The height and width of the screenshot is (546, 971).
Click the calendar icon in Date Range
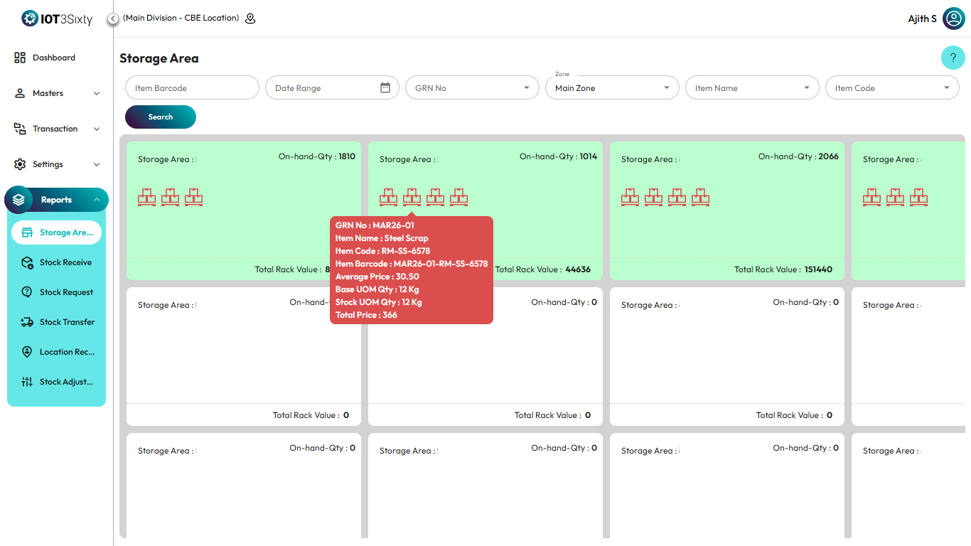[385, 87]
